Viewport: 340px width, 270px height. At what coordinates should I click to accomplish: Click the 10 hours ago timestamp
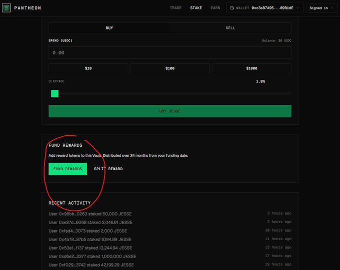coord(278,230)
